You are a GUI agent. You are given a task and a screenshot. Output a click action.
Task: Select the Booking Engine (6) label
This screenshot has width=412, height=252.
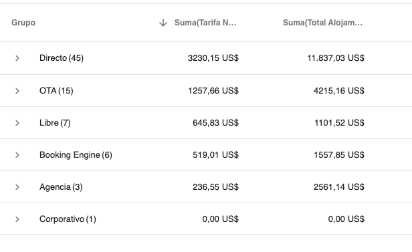click(76, 155)
